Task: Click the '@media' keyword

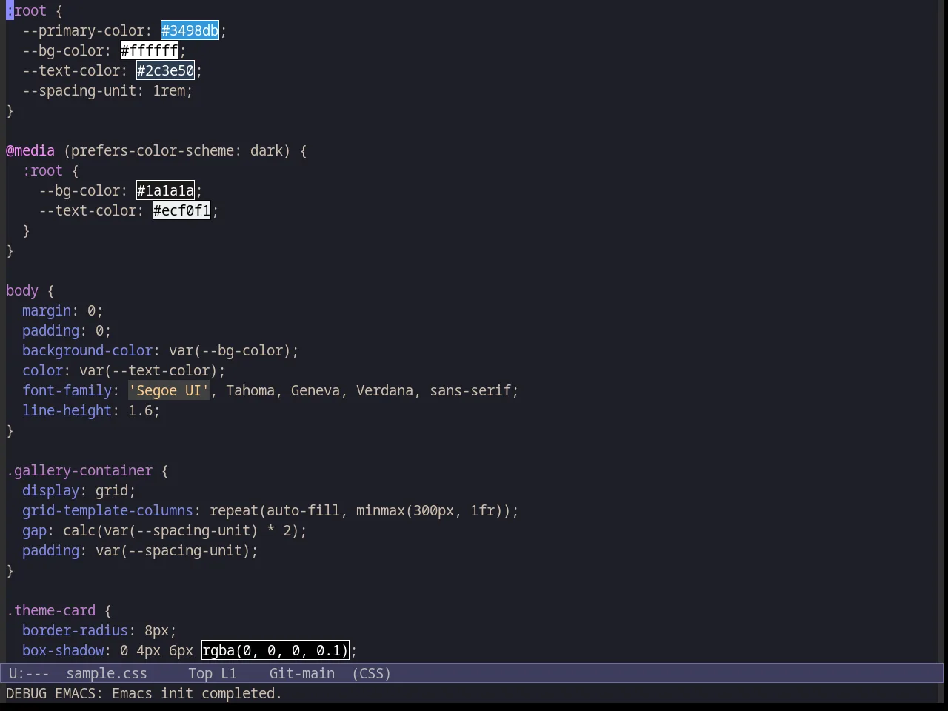Action: 30,150
